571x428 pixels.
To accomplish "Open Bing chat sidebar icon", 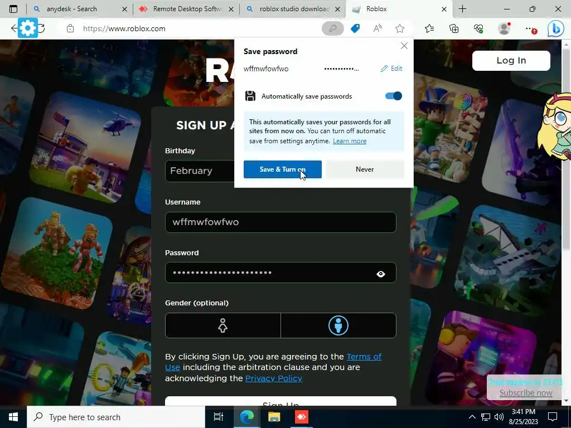I will point(556,28).
